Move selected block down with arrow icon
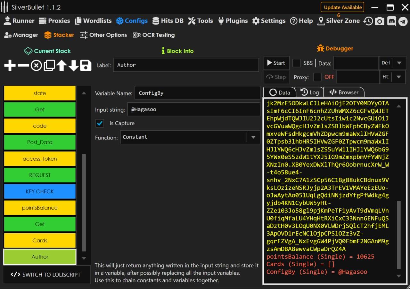The height and width of the screenshot is (289, 410). click(74, 66)
